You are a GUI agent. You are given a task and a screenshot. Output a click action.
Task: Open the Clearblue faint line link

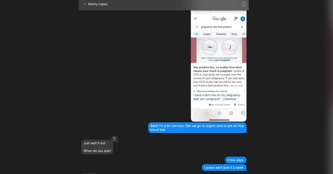(x=217, y=97)
